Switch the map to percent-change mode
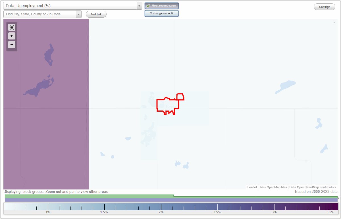This screenshot has width=341, height=219. 162,13
